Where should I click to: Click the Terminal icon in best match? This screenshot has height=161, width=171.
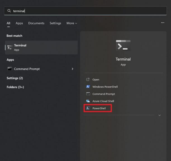tap(9, 48)
